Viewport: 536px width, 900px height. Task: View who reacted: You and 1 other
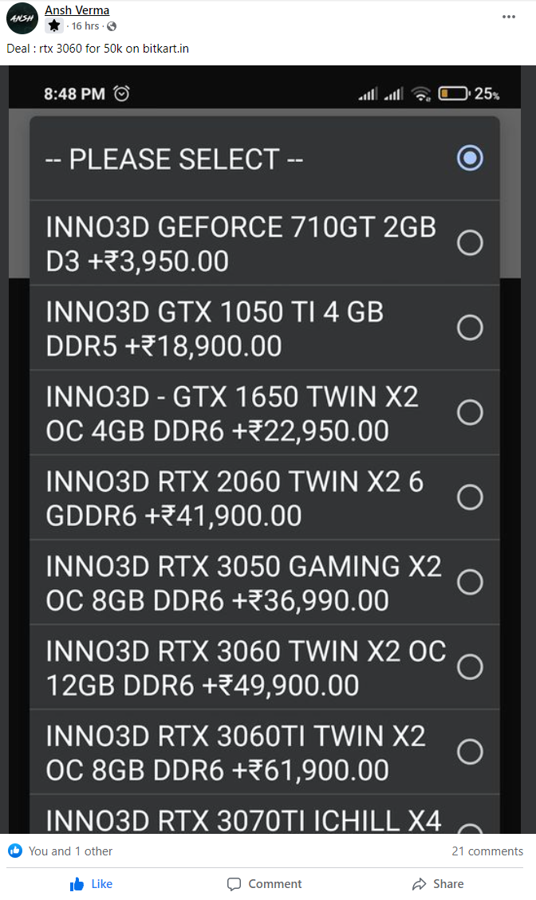click(x=71, y=851)
